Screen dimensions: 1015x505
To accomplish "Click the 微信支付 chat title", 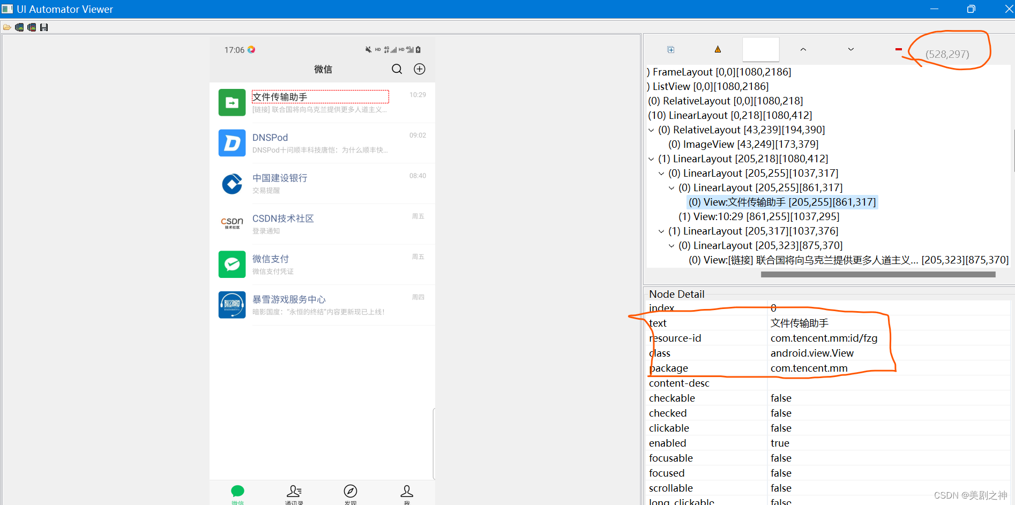I will click(271, 259).
